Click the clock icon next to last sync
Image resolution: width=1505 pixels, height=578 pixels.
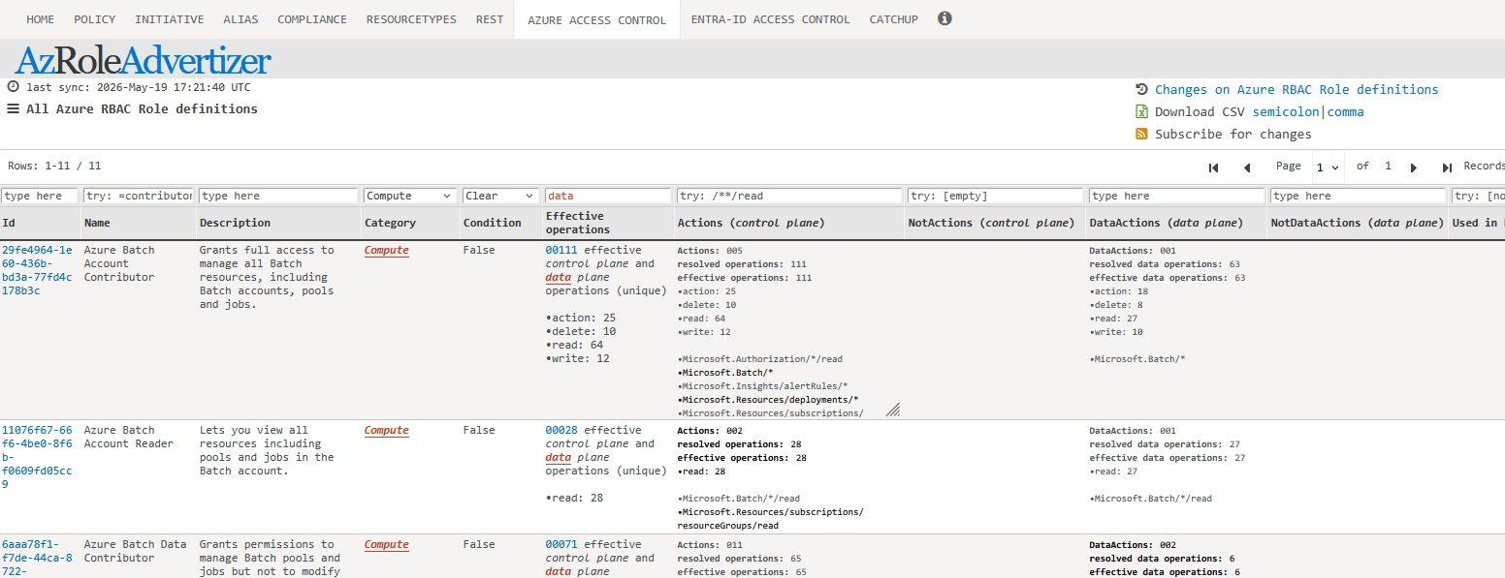[14, 87]
